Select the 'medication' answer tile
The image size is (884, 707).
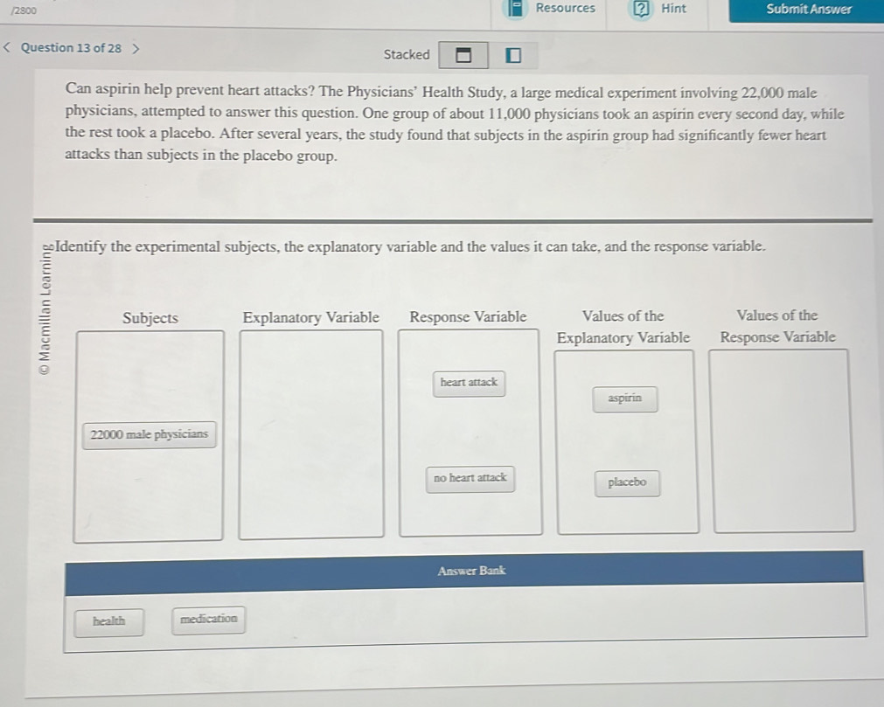tap(208, 620)
